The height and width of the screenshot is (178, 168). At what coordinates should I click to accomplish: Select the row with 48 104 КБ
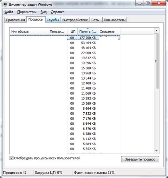tap(65, 48)
